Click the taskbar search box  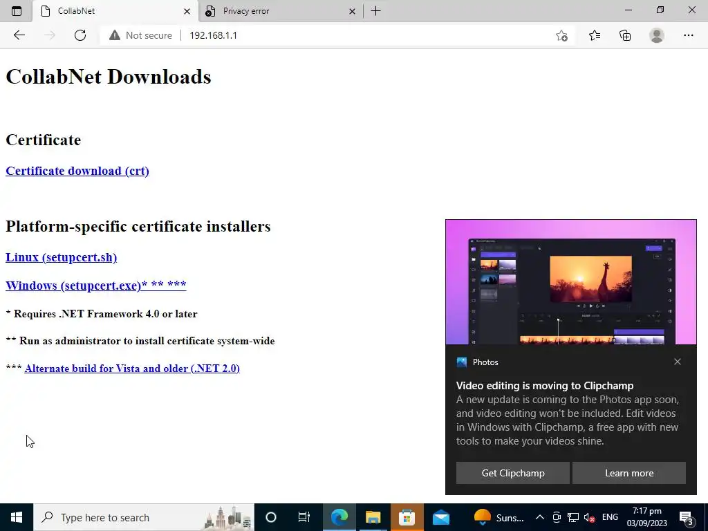(x=144, y=517)
